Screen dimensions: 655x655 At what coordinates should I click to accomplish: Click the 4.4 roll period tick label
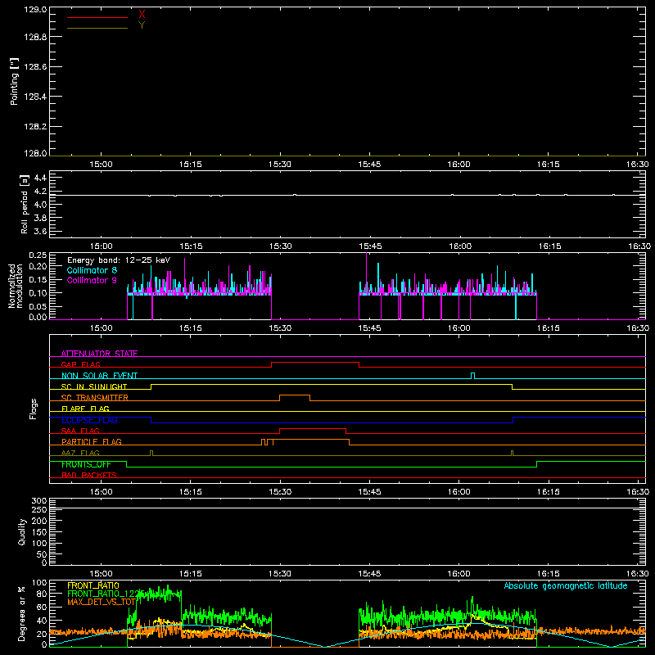click(40, 178)
